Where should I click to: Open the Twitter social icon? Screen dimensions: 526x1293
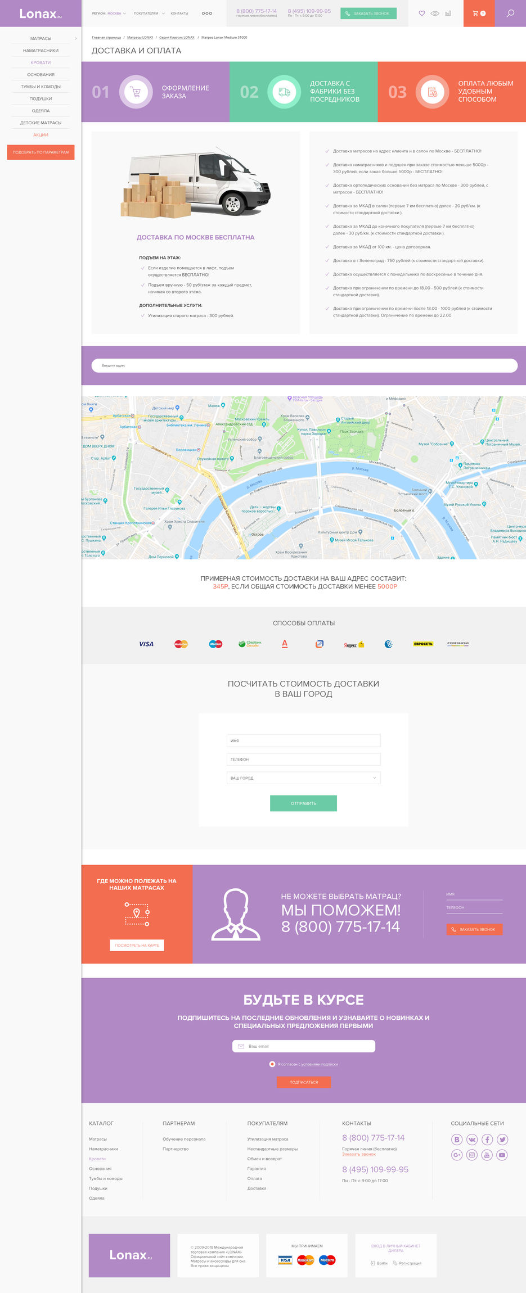502,1140
